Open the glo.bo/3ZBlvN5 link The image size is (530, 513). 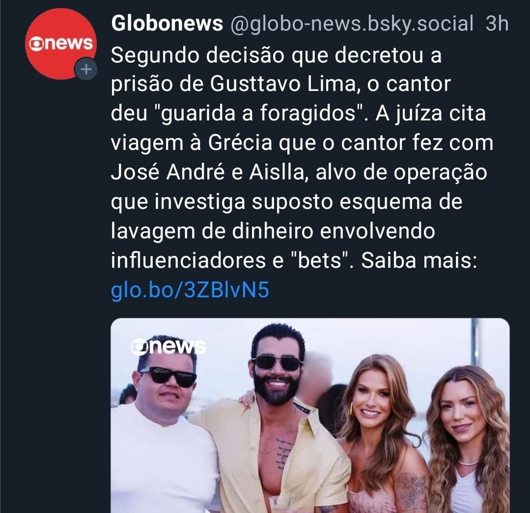(190, 290)
